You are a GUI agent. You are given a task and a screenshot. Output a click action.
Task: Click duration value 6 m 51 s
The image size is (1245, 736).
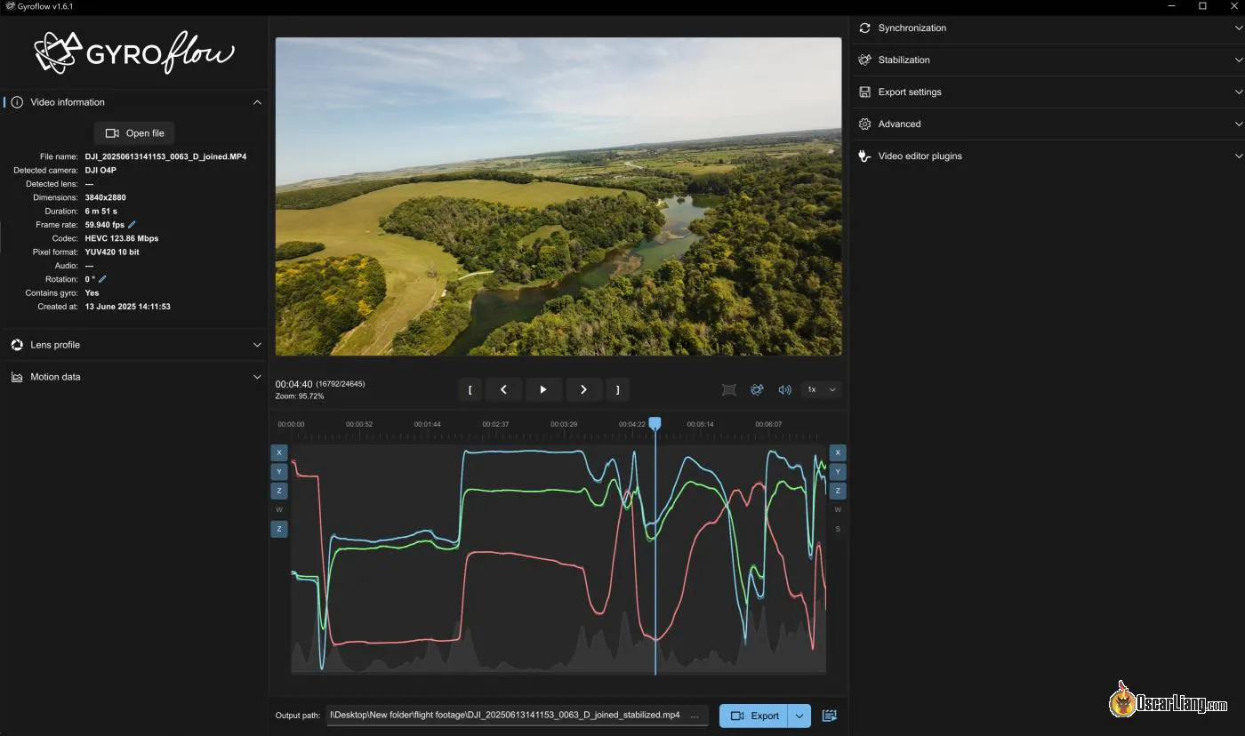(101, 212)
